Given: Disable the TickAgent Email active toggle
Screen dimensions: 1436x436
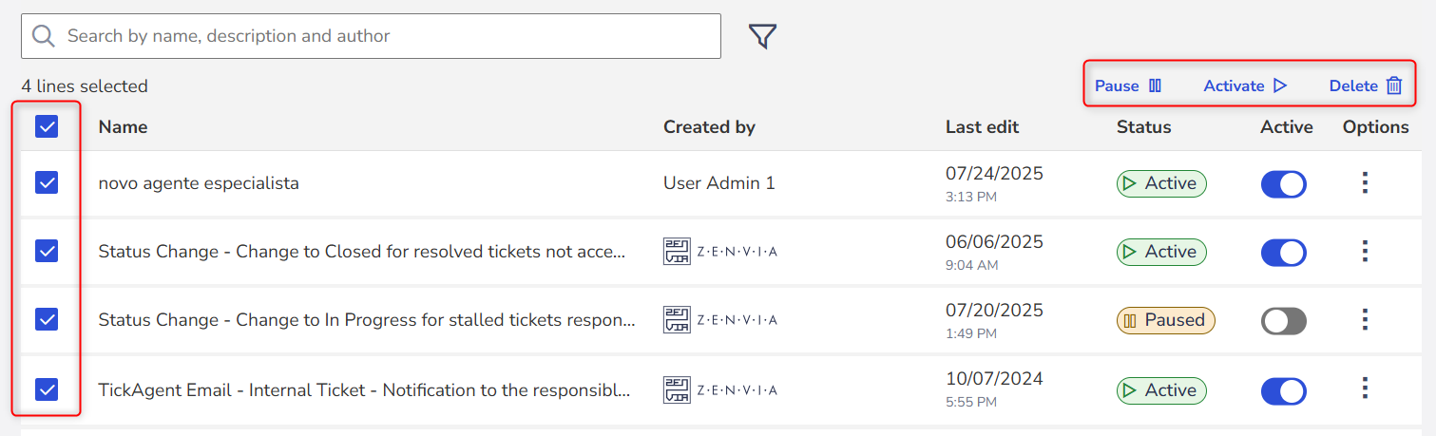Looking at the screenshot, I should click(x=1283, y=390).
